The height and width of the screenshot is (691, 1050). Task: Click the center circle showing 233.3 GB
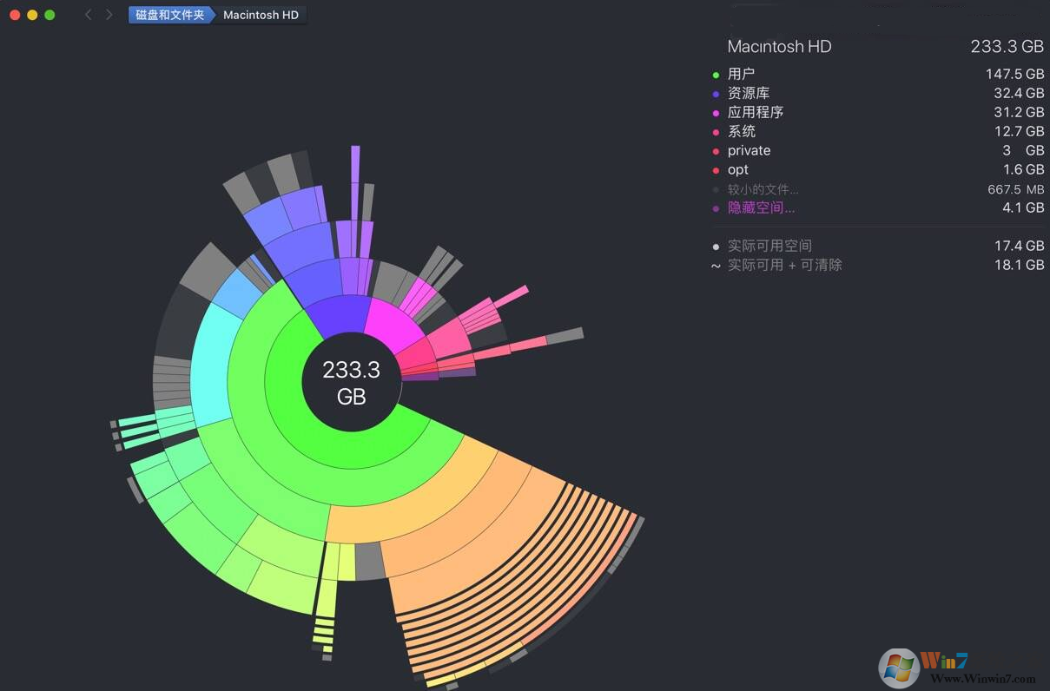351,382
